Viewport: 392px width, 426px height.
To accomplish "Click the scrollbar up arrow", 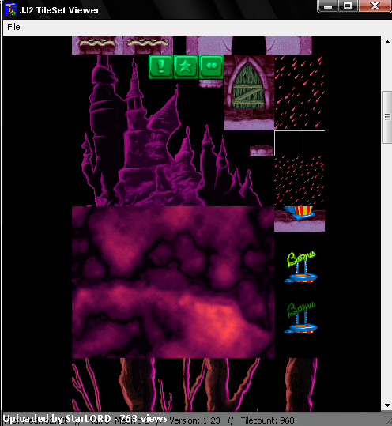I will coord(387,42).
